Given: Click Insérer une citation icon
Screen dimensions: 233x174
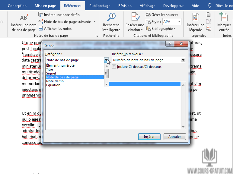Looking at the screenshot, I should pyautogui.click(x=135, y=17).
